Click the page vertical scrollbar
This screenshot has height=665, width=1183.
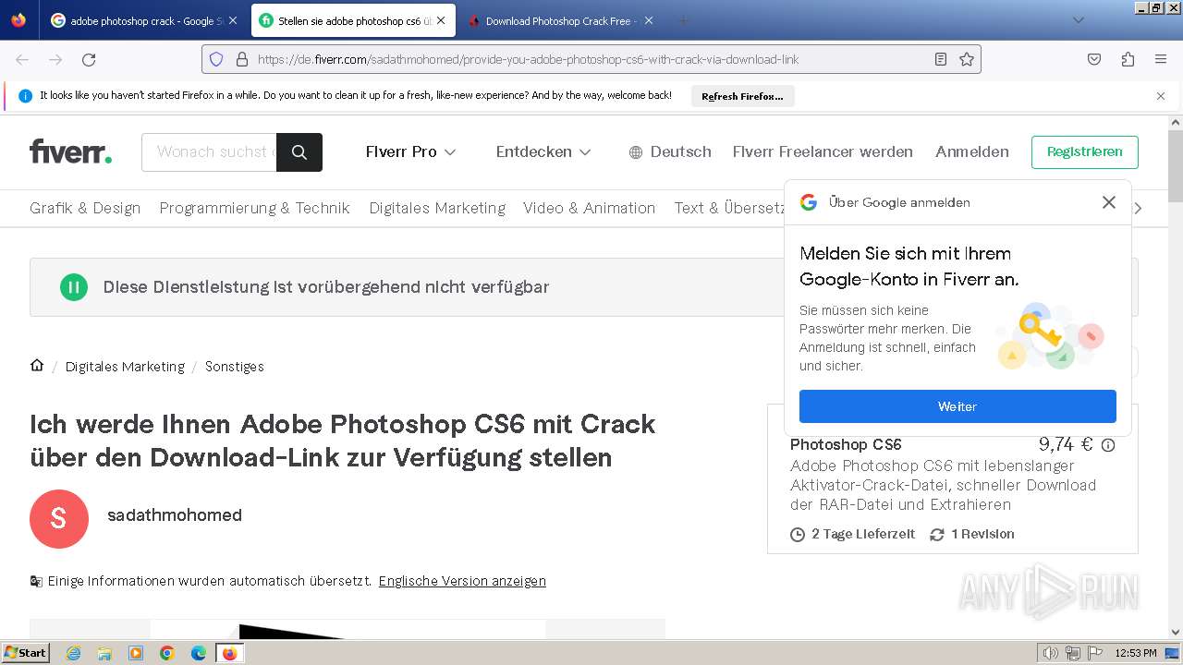[1176, 166]
